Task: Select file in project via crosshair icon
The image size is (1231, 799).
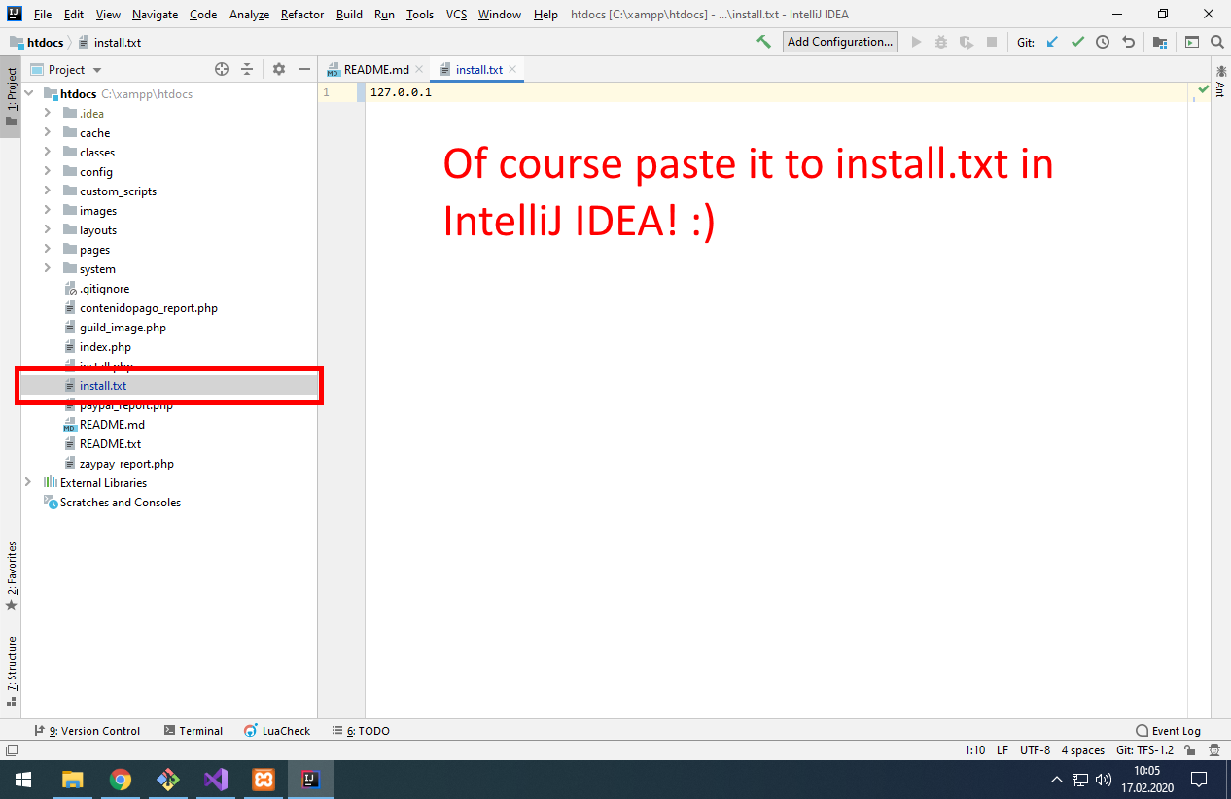Action: 222,69
